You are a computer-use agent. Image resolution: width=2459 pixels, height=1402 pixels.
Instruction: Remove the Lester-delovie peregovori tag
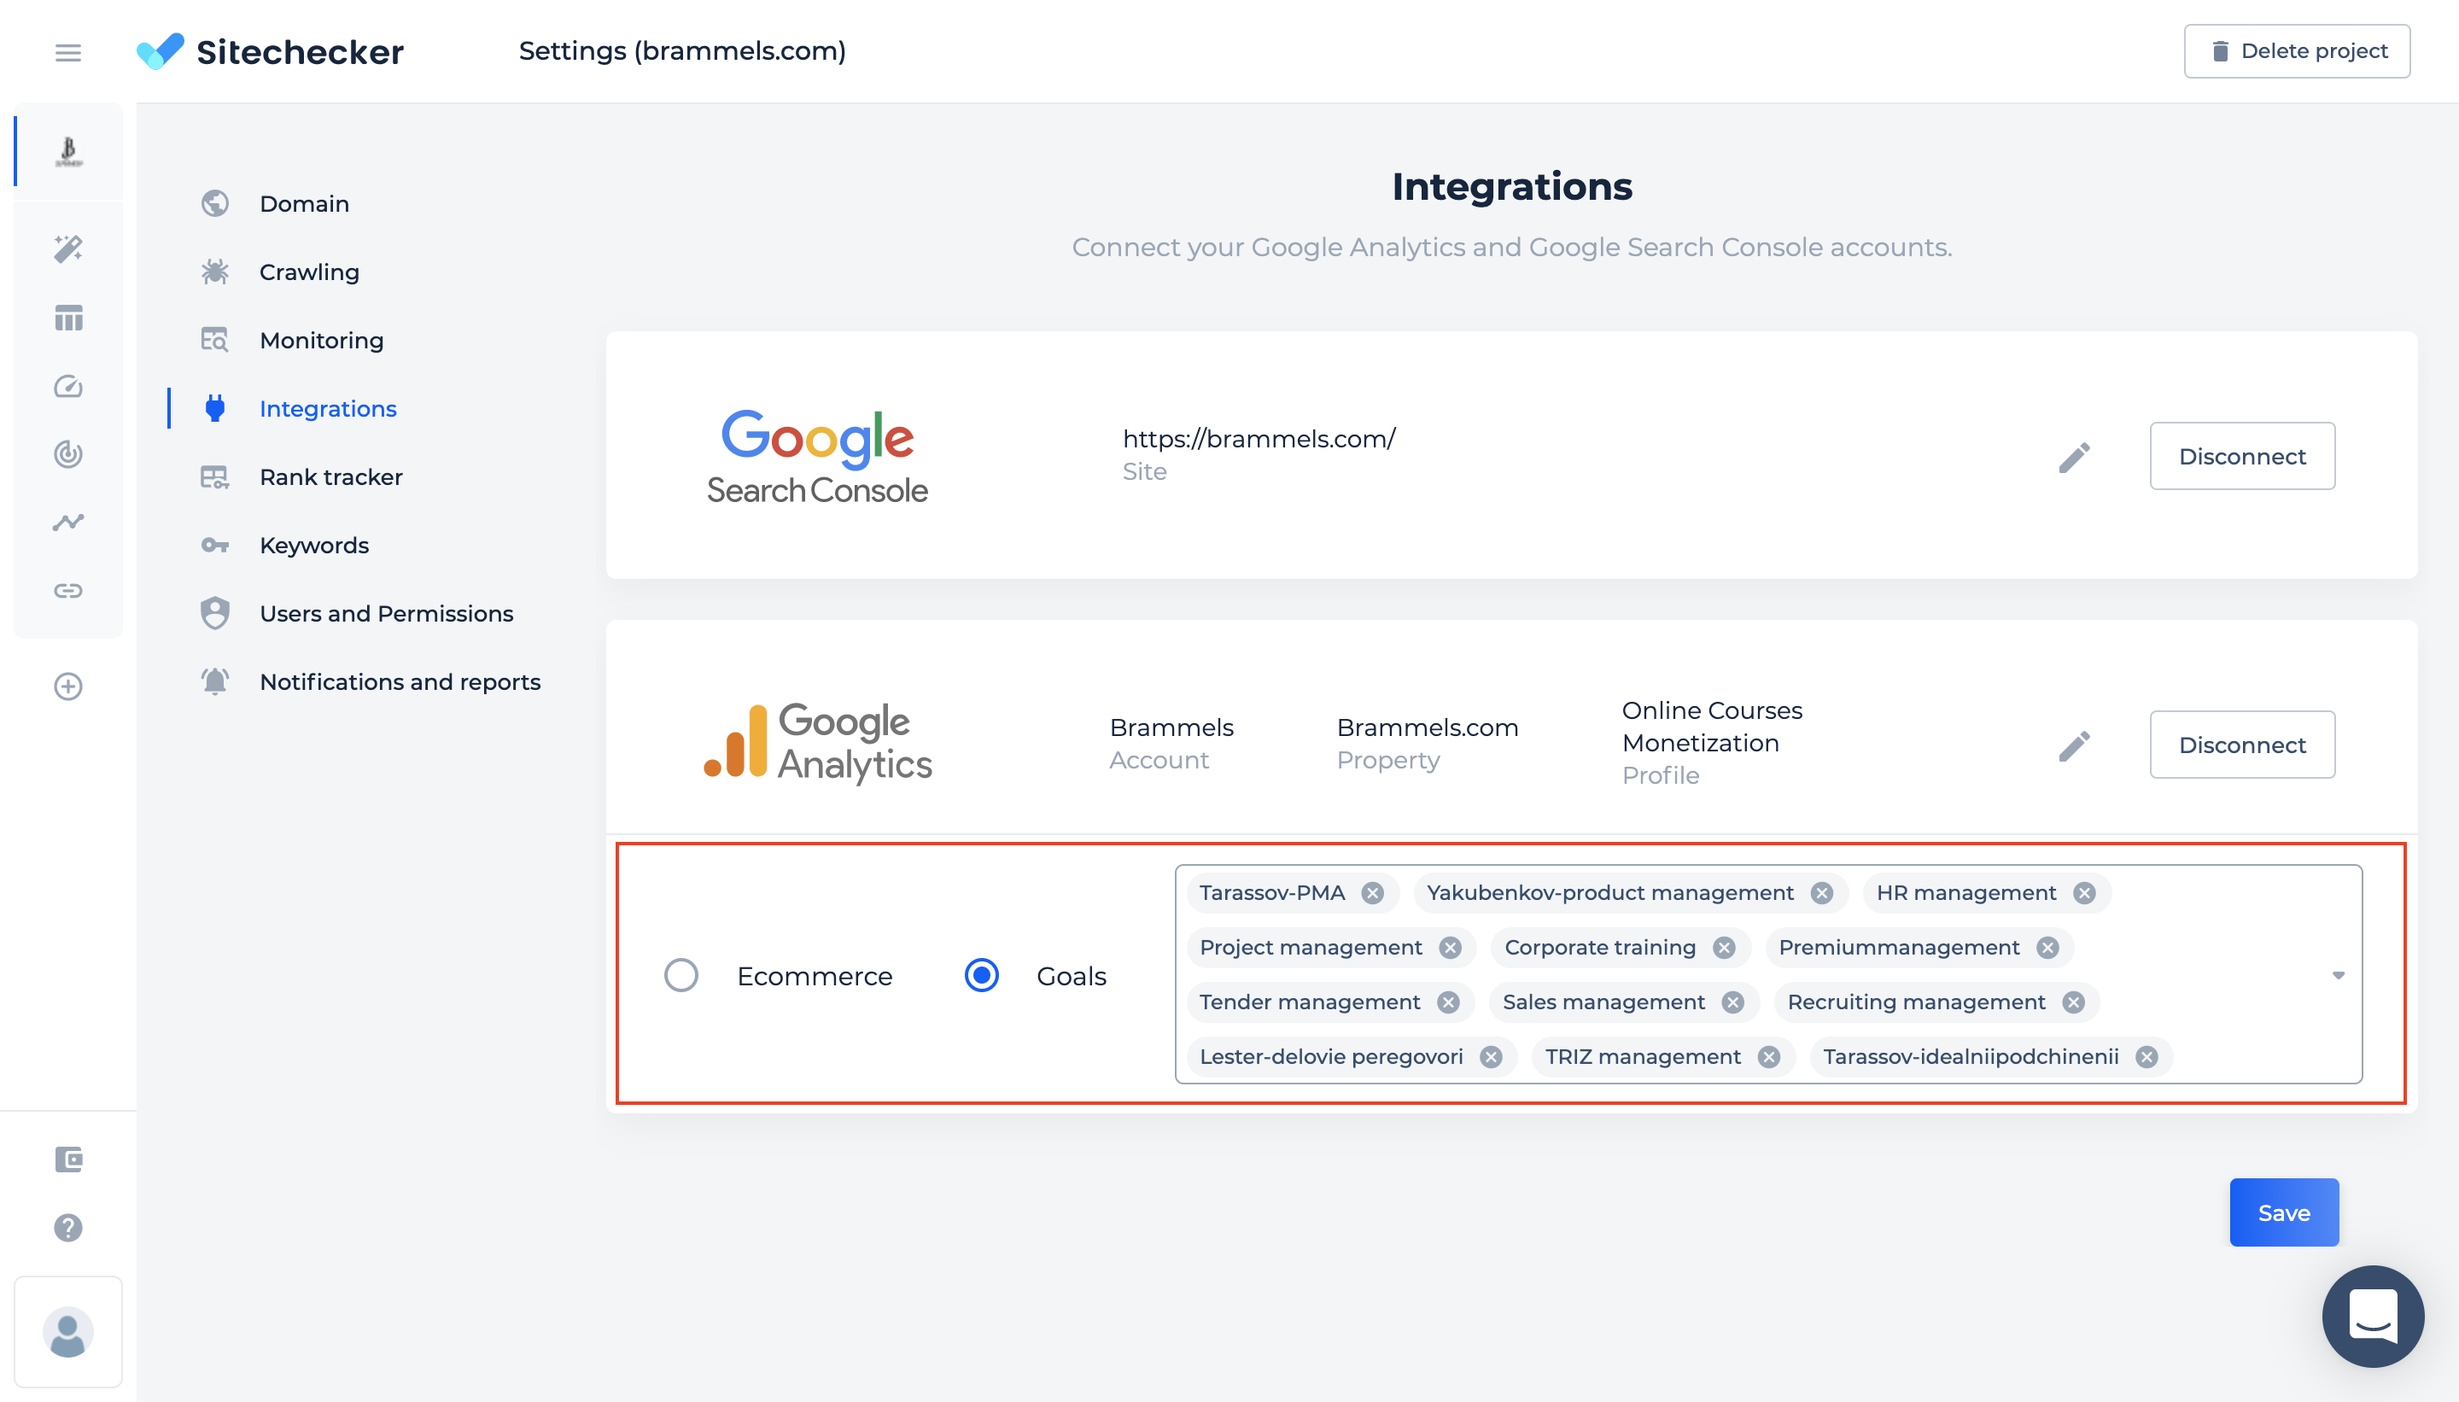1491,1057
